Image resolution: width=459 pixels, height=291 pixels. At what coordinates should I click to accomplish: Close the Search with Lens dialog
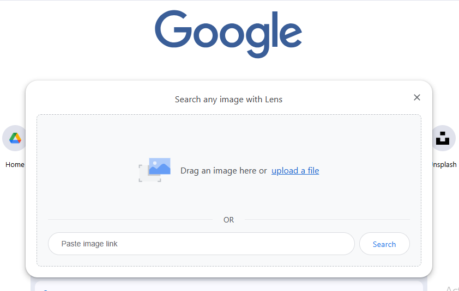[417, 97]
